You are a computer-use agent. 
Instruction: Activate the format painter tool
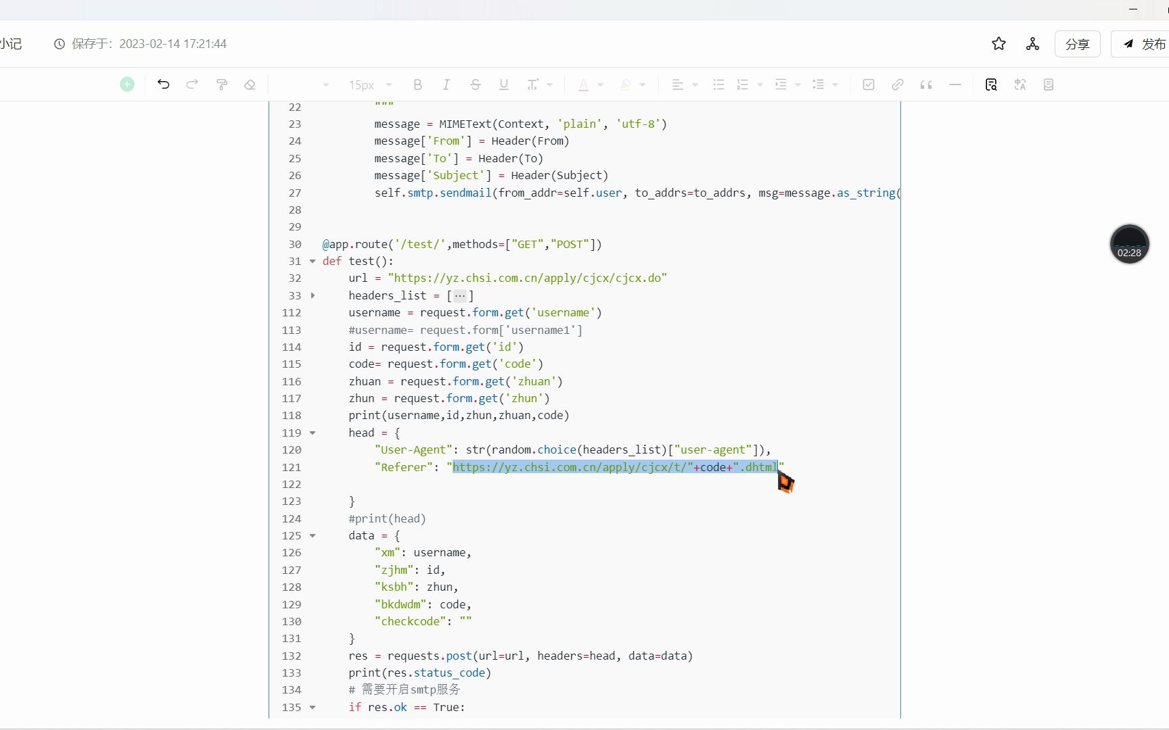coord(221,84)
